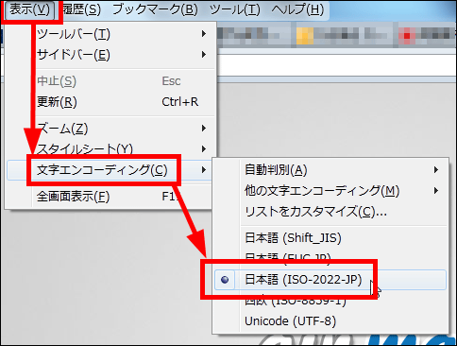Image resolution: width=457 pixels, height=346 pixels.
Task: Click the ISO-2022-JP radio bullet indicator
Action: click(225, 280)
